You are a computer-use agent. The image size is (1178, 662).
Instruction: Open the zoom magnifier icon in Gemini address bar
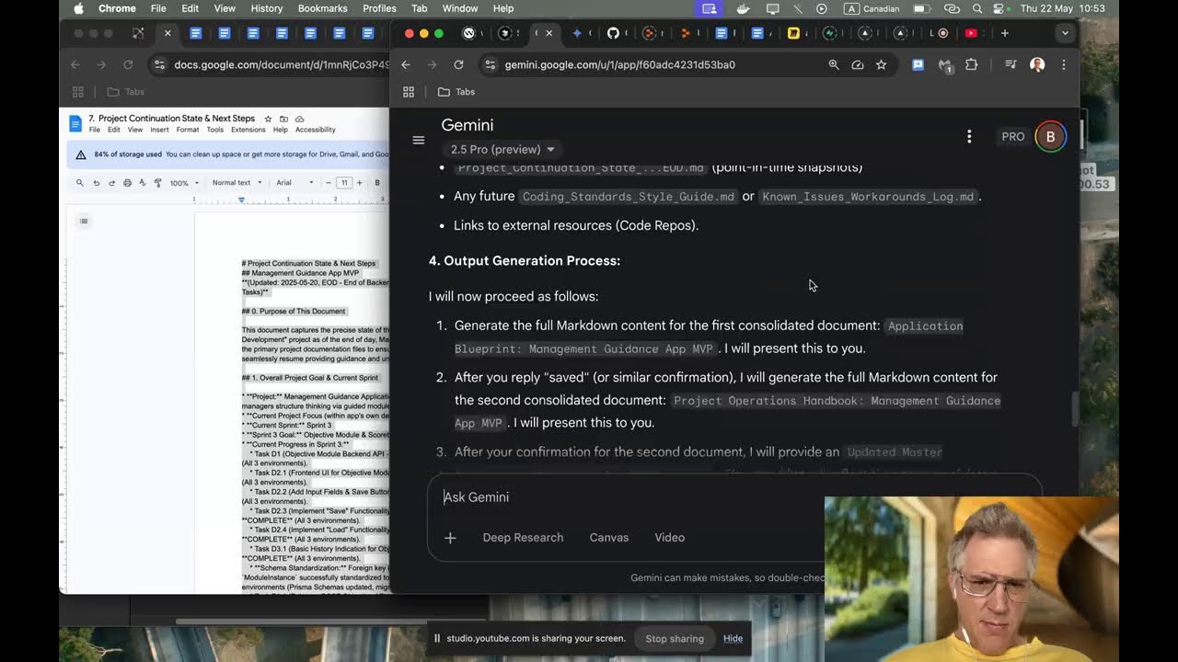pyautogui.click(x=834, y=64)
